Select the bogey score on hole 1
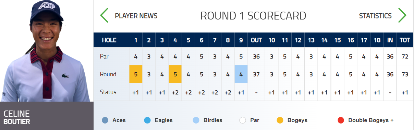Viewport: 414px width, 130px height. [x=136, y=74]
